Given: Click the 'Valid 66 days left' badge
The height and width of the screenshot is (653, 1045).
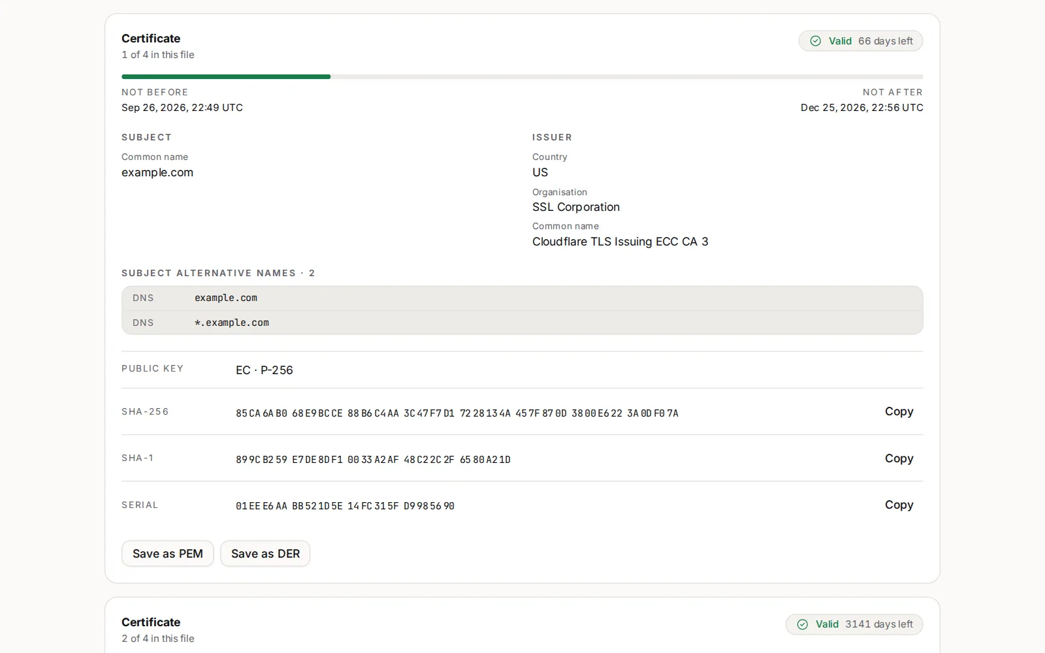Looking at the screenshot, I should pos(861,41).
